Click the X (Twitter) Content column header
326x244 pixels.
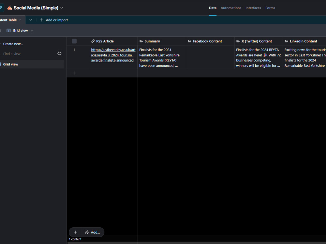[259, 41]
